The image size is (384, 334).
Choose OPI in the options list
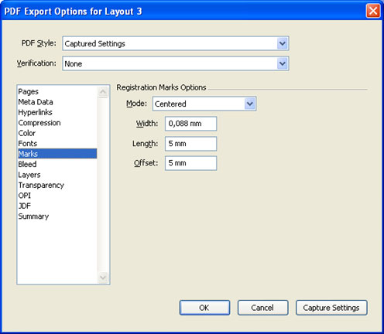click(x=25, y=196)
